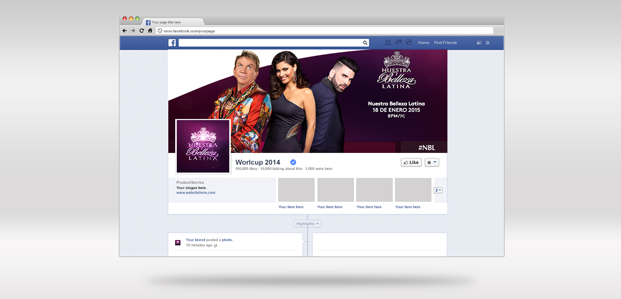621x299 pixels.
Task: Click the fourth 'Your item here' link
Action: (408, 207)
